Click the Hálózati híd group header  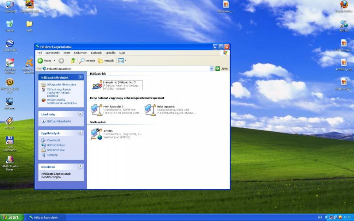pyautogui.click(x=98, y=73)
